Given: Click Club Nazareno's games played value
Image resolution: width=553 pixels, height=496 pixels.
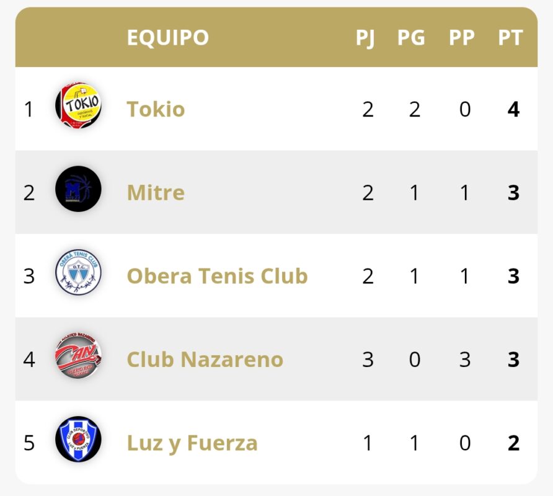Looking at the screenshot, I should [x=368, y=360].
